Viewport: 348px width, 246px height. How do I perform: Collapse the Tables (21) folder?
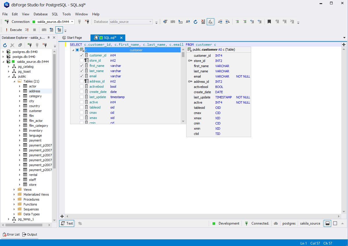14,81
